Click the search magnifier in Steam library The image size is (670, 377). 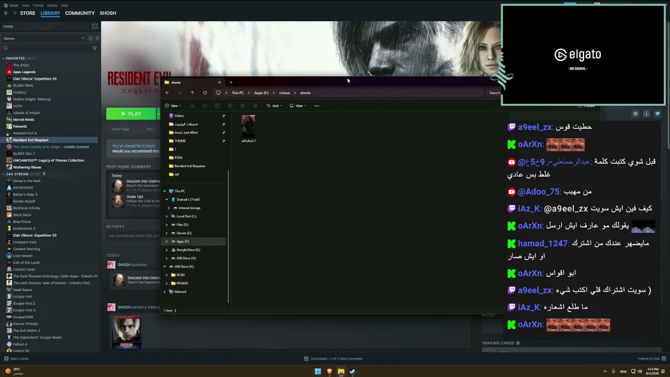(6, 48)
